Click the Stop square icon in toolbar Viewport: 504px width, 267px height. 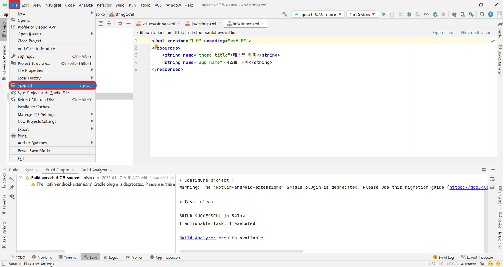443,14
